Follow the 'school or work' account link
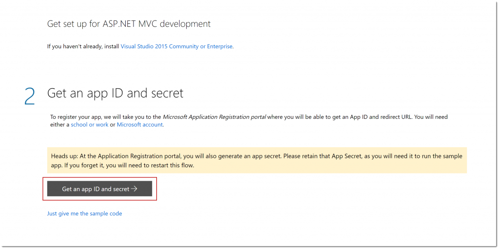 click(x=89, y=125)
